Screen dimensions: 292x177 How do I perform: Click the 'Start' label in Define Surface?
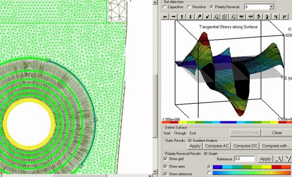(167, 133)
